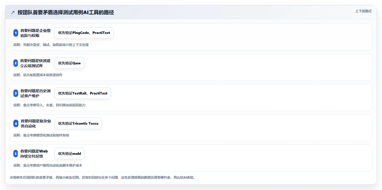Click the title 按团队首要矛盾选择测试用例AI工具的路径
This screenshot has width=382, height=190.
point(66,13)
